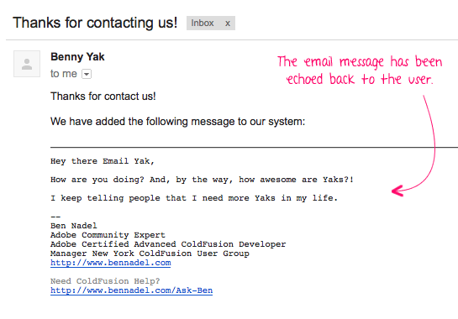The height and width of the screenshot is (319, 458).
Task: Click the 'Ben Nadel' signature name
Action: pyautogui.click(x=74, y=226)
